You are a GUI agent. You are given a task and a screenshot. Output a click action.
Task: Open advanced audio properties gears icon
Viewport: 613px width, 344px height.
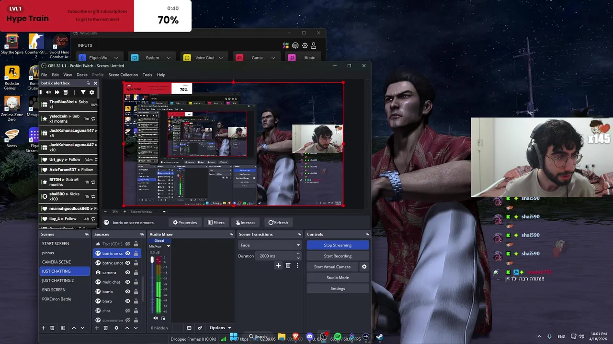[x=200, y=328]
